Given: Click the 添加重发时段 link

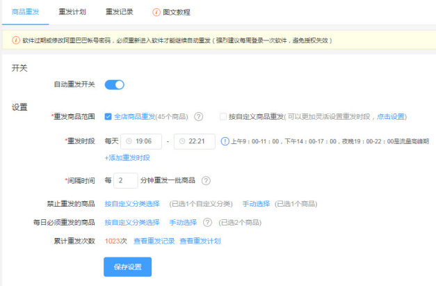Looking at the screenshot, I should pyautogui.click(x=127, y=158).
